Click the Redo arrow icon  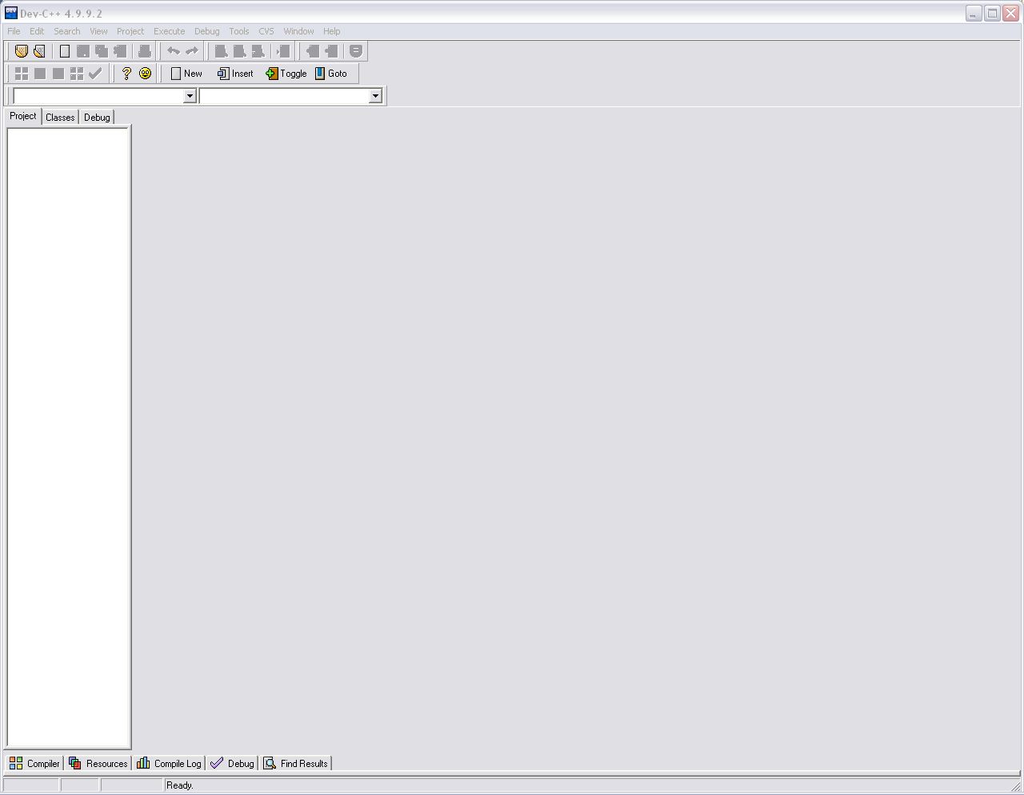point(192,51)
